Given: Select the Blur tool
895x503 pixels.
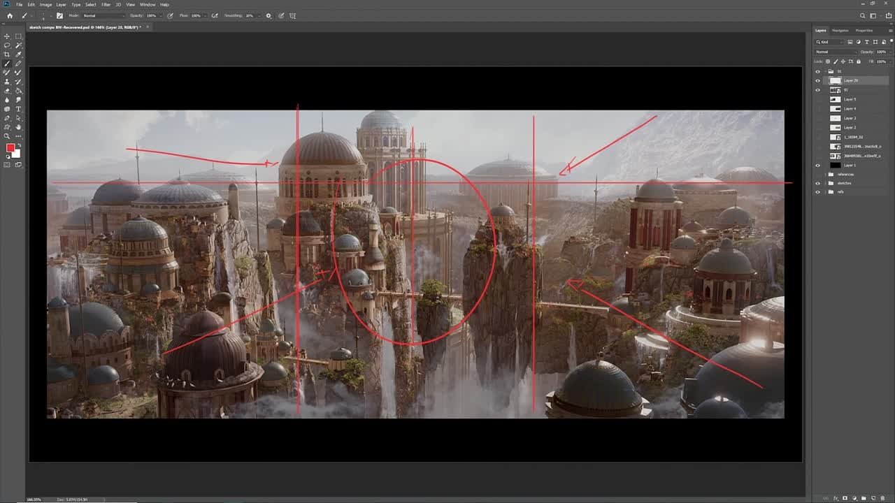Looking at the screenshot, I should pos(7,100).
